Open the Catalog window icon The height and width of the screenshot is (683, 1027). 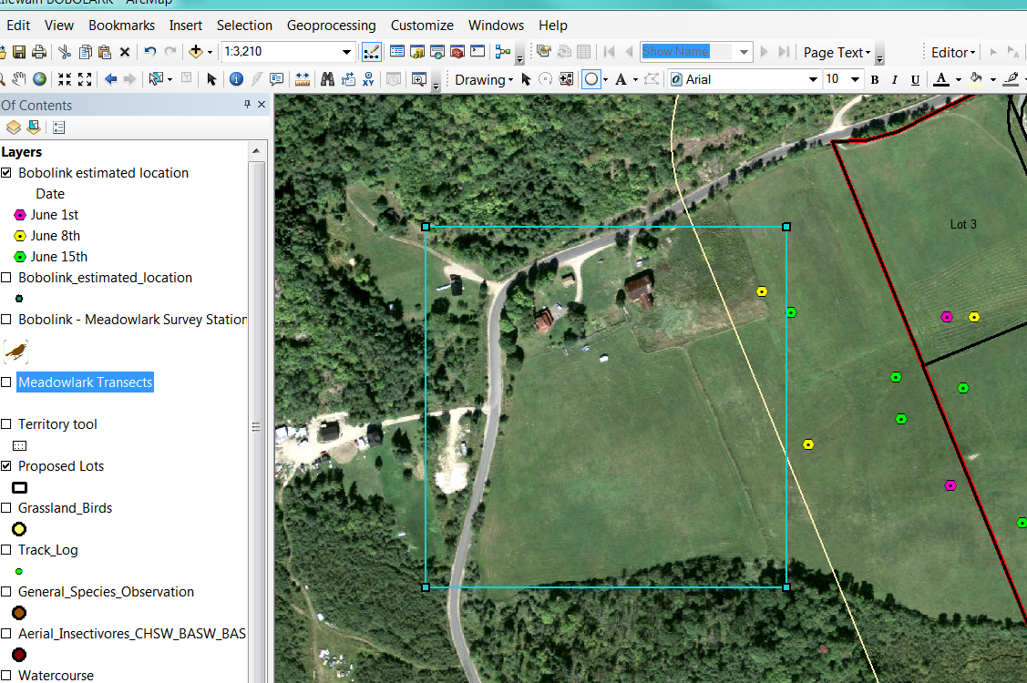[417, 51]
